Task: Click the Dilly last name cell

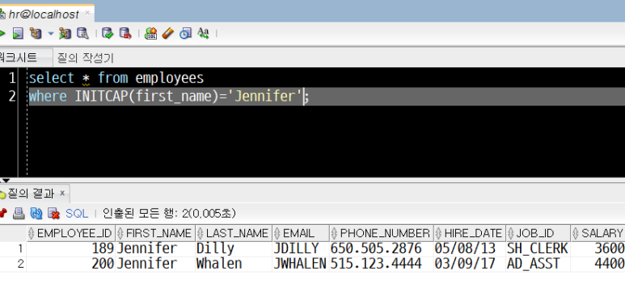Action: click(x=234, y=248)
